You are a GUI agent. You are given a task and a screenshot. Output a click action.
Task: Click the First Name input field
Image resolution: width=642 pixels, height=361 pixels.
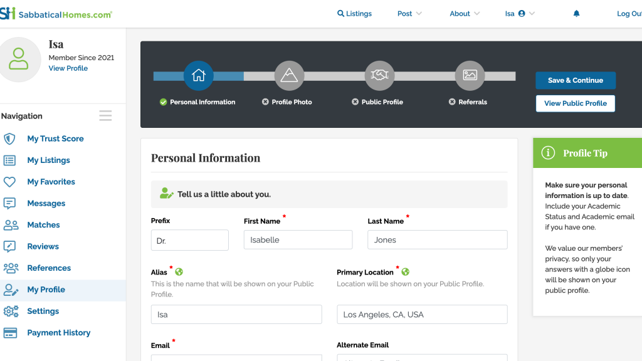pos(298,240)
